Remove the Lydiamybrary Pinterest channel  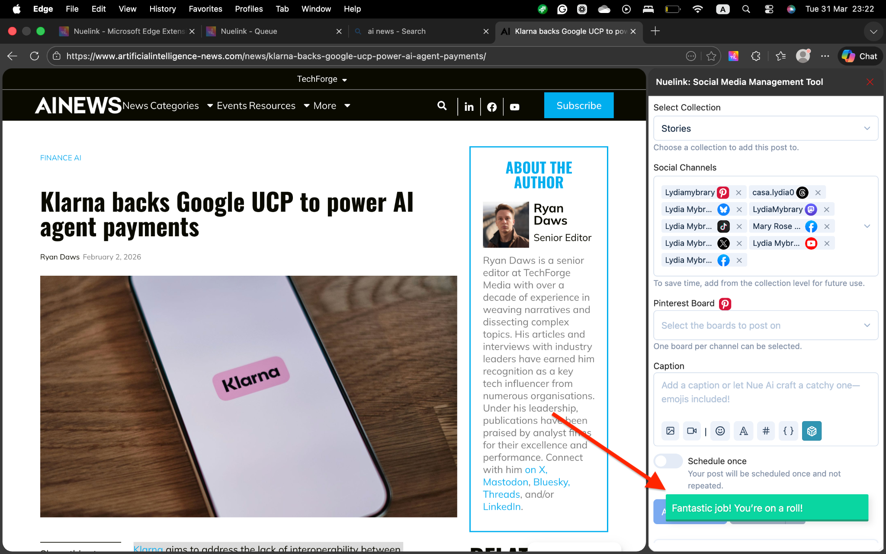(x=738, y=193)
